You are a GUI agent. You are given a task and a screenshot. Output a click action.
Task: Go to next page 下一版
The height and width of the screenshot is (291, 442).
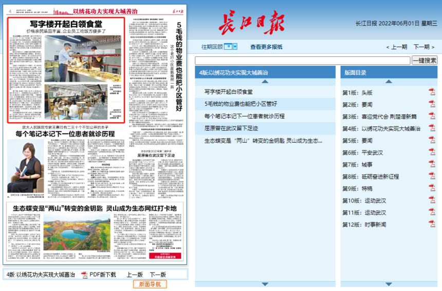(158, 275)
